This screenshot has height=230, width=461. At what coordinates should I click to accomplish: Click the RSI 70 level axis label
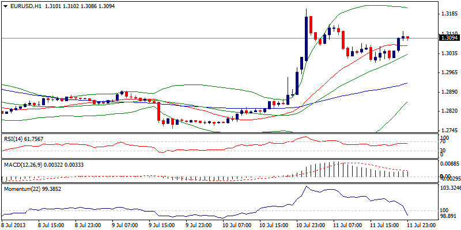pos(444,142)
